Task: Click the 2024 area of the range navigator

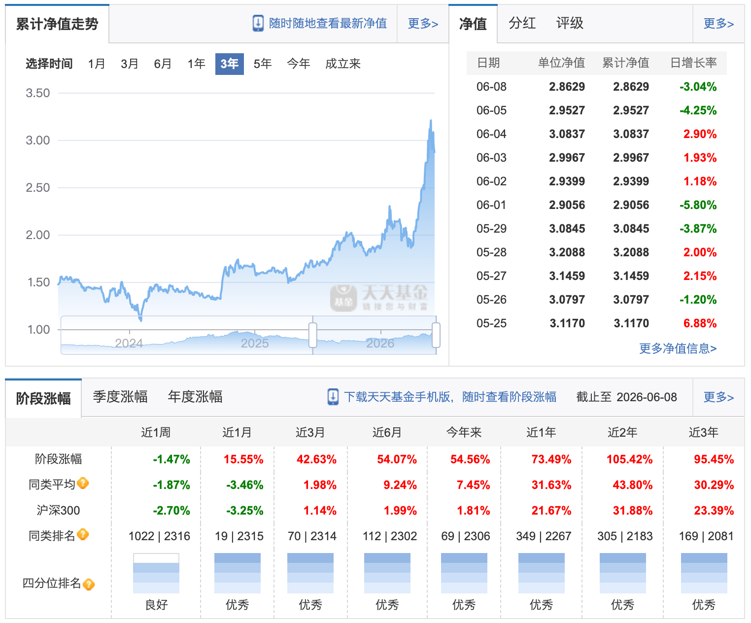Action: pyautogui.click(x=129, y=343)
